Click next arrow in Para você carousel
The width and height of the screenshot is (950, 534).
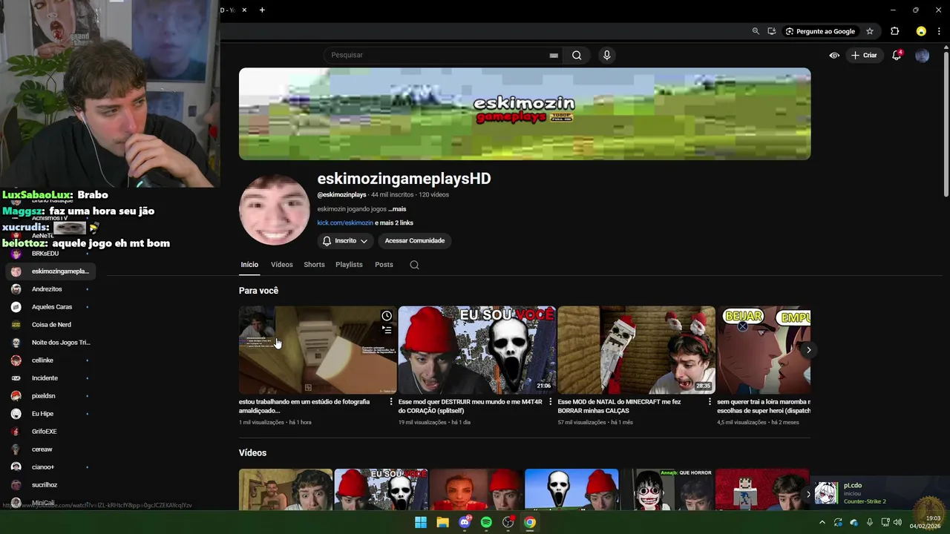pyautogui.click(x=809, y=350)
